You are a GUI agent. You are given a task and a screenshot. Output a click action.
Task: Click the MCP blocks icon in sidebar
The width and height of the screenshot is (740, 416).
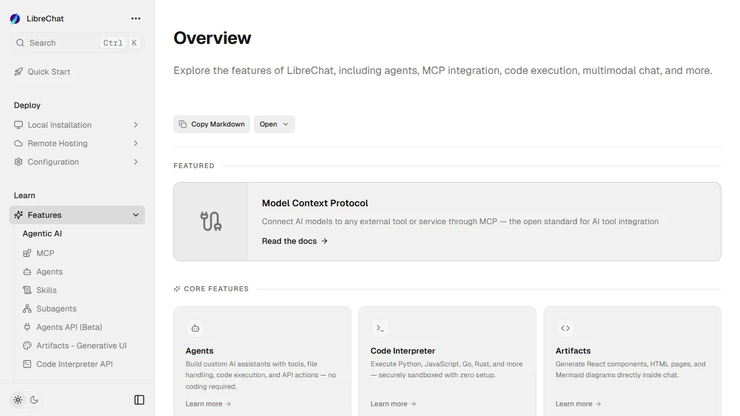point(27,253)
